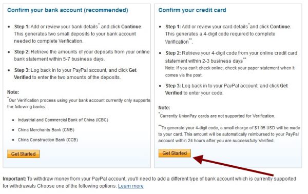Click the 'Confirm your bank account (recommended)' heading
The width and height of the screenshot is (308, 194).
pos(68,10)
